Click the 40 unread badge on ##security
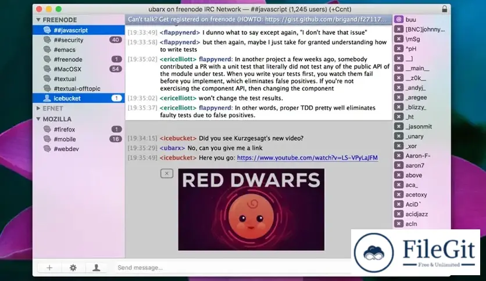 [116, 40]
